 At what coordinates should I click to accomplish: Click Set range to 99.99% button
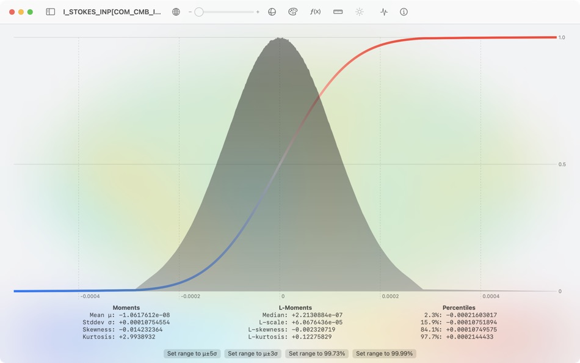[384, 353]
